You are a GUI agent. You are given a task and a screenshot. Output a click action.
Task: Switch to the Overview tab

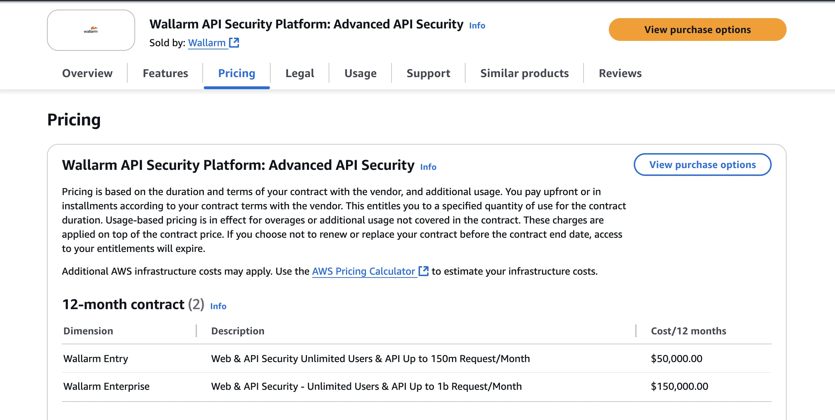click(87, 73)
